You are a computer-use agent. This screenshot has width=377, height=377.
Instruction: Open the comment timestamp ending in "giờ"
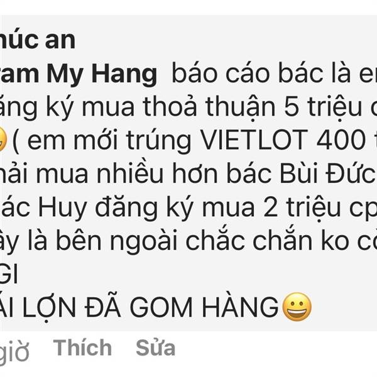(x=14, y=351)
